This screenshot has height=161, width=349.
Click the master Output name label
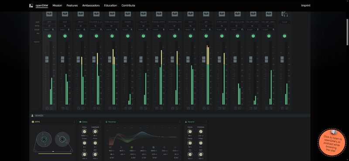click(285, 22)
